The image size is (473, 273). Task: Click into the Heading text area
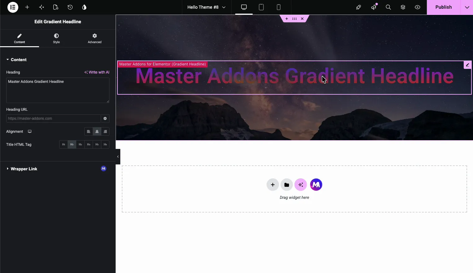(x=58, y=90)
